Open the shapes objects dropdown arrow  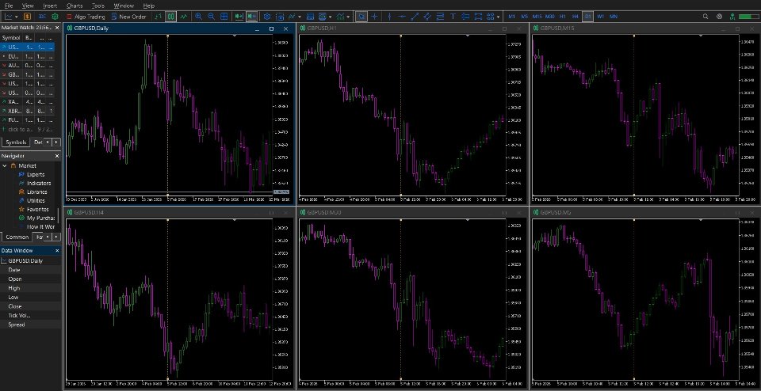[x=499, y=17]
